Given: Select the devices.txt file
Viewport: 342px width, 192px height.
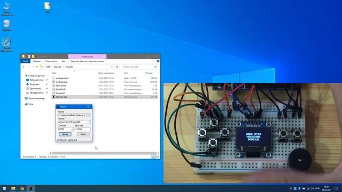Looking at the screenshot, I should coord(60,85).
